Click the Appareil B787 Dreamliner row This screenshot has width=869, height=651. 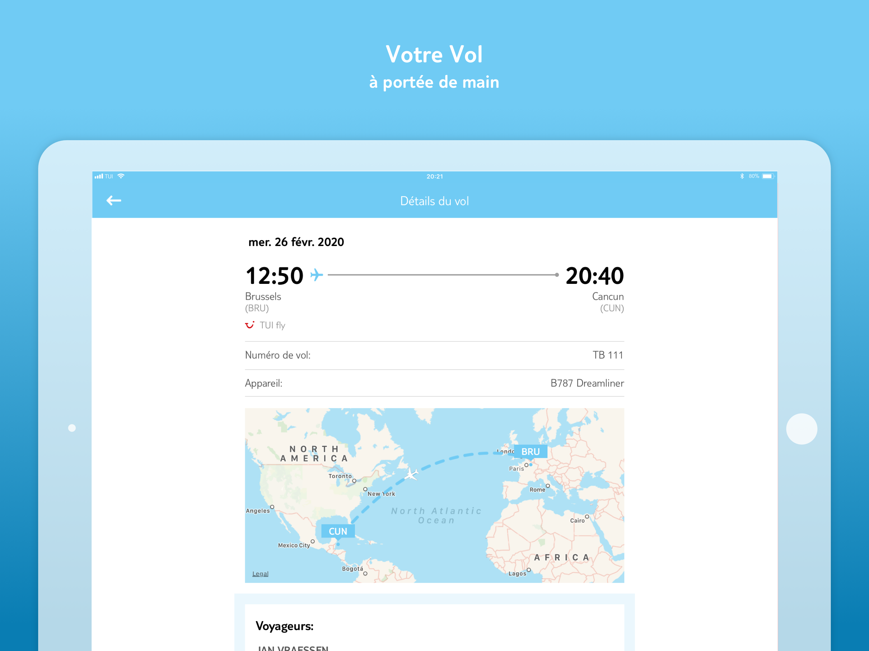point(434,383)
